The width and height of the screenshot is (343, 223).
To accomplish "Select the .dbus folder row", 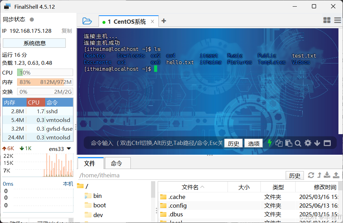I will coord(248,214).
